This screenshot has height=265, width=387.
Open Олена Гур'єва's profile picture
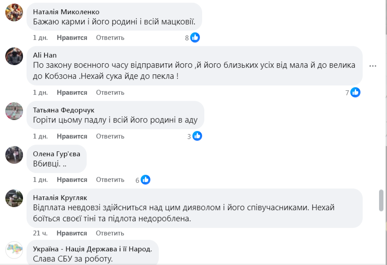tap(14, 155)
